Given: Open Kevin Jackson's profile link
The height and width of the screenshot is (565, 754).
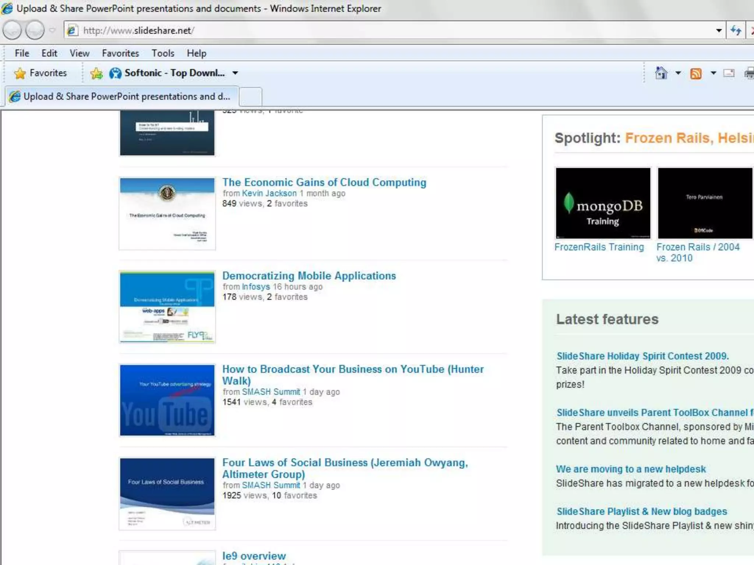Looking at the screenshot, I should (x=269, y=193).
